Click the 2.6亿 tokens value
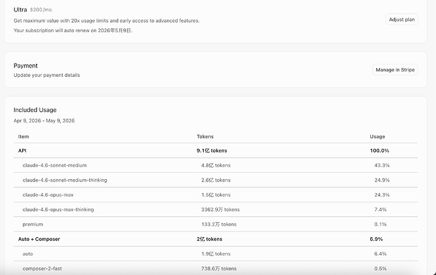Image resolution: width=436 pixels, height=275 pixels. (x=216, y=180)
